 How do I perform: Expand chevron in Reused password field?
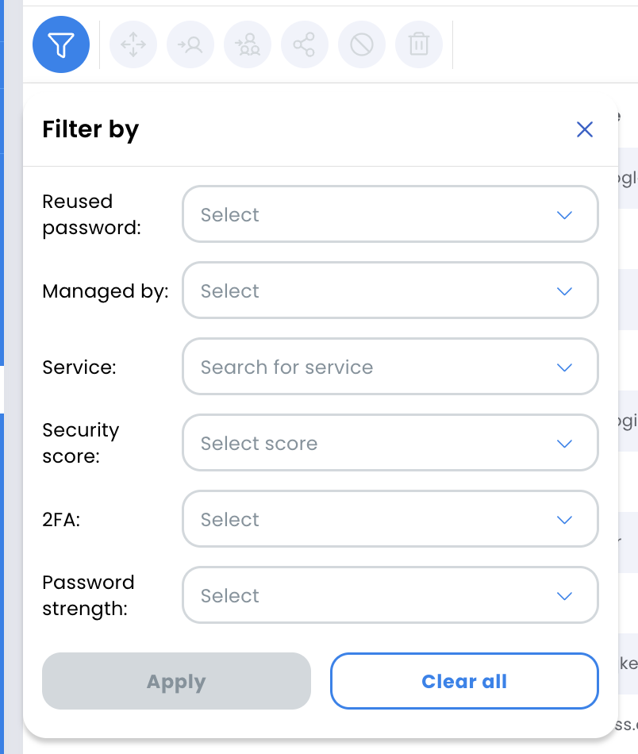pyautogui.click(x=564, y=215)
